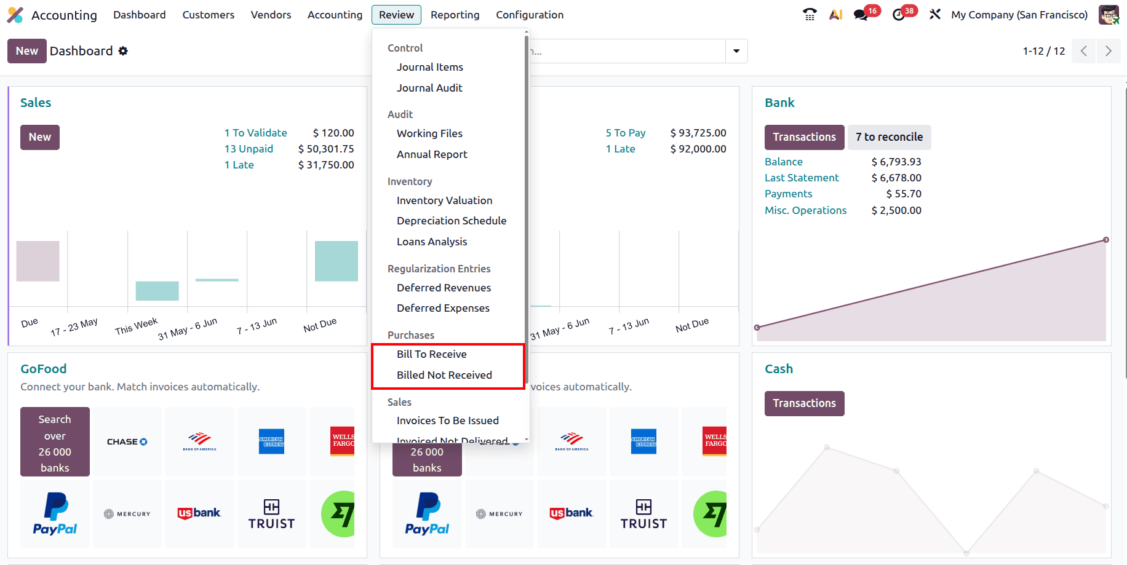Open the Accounting menu in the navbar

click(x=335, y=15)
